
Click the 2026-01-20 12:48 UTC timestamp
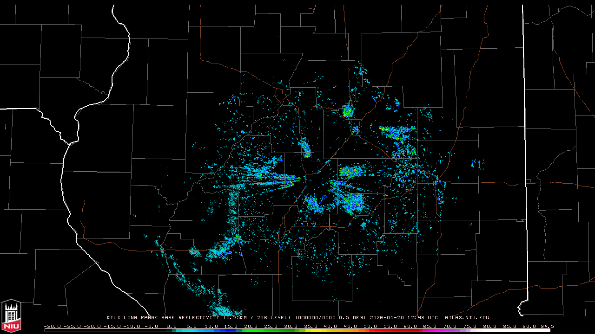[x=403, y=318]
